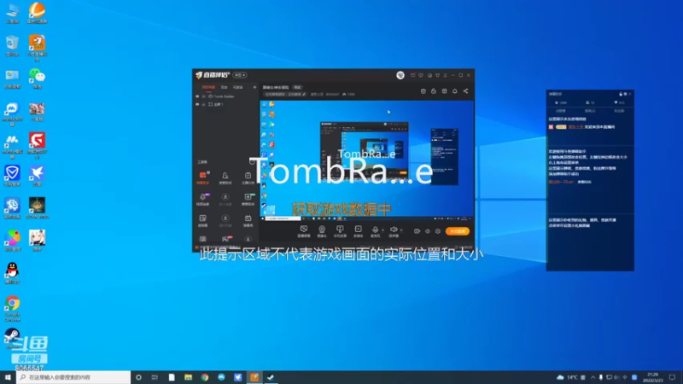Click the Windows Start button
Screen dimensions: 683x384
coord(8,377)
